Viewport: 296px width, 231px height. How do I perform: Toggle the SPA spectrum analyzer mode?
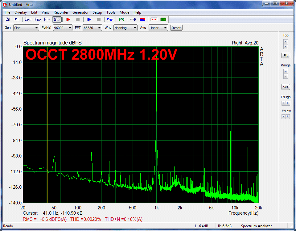point(57,19)
